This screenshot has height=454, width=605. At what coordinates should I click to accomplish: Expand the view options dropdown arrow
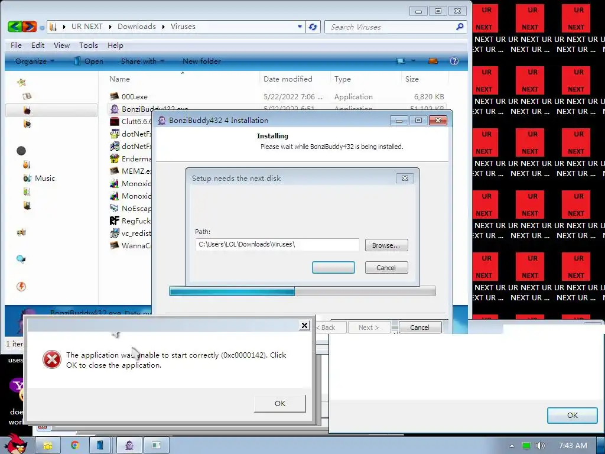pyautogui.click(x=413, y=61)
